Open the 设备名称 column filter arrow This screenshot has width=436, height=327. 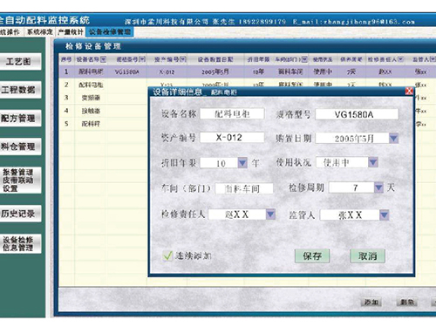[103, 59]
